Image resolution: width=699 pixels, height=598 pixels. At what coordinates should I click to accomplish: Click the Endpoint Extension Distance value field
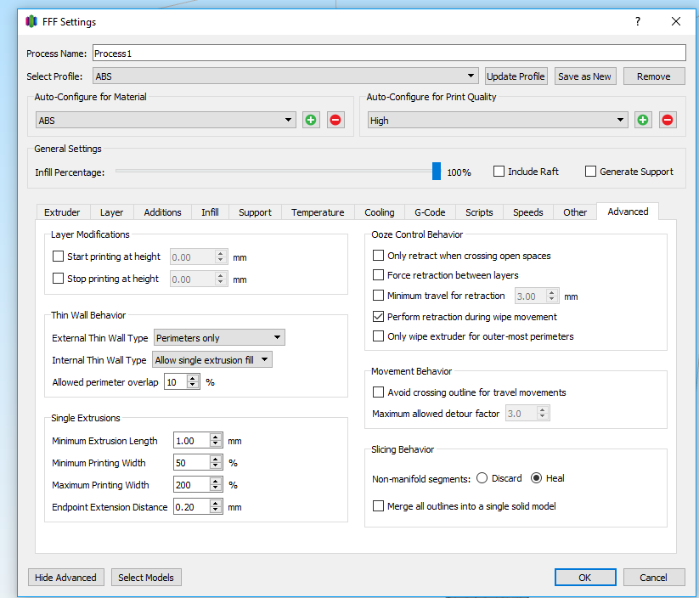click(191, 506)
